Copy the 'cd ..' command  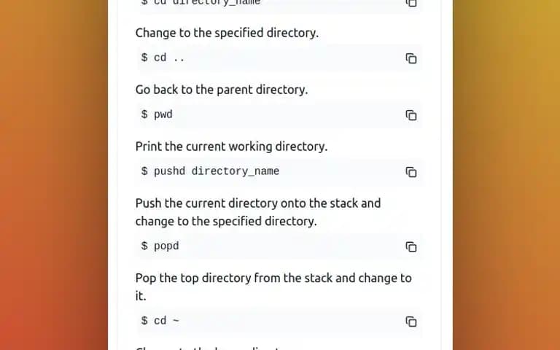coord(411,58)
